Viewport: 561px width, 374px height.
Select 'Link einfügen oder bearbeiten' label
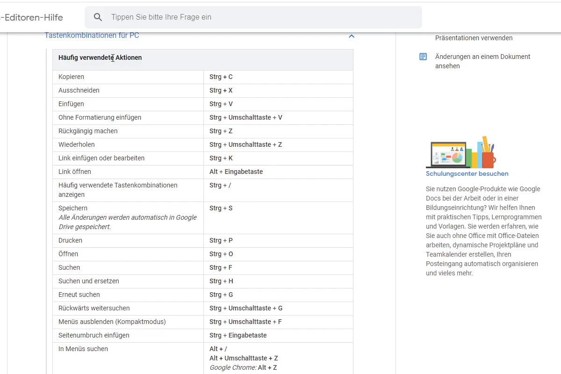click(x=101, y=158)
